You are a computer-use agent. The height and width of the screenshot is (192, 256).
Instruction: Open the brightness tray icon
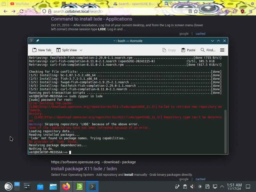(x=200, y=186)
